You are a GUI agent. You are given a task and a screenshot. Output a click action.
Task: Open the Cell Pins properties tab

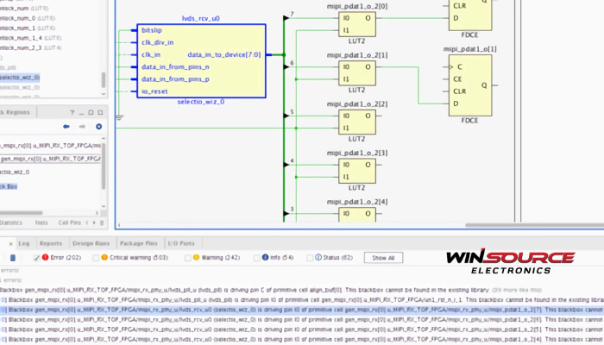pyautogui.click(x=67, y=223)
